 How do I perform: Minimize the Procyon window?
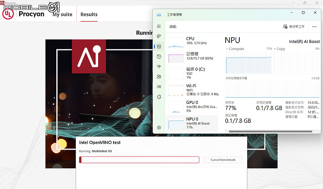tap(293, 2)
